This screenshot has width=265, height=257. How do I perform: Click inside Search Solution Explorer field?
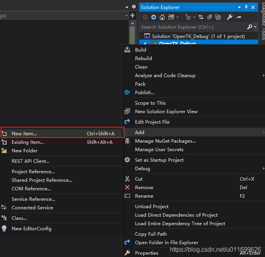pyautogui.click(x=194, y=27)
